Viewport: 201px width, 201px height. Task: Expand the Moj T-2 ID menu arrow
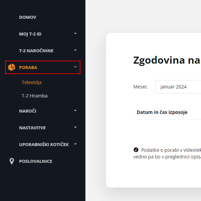coord(75,33)
